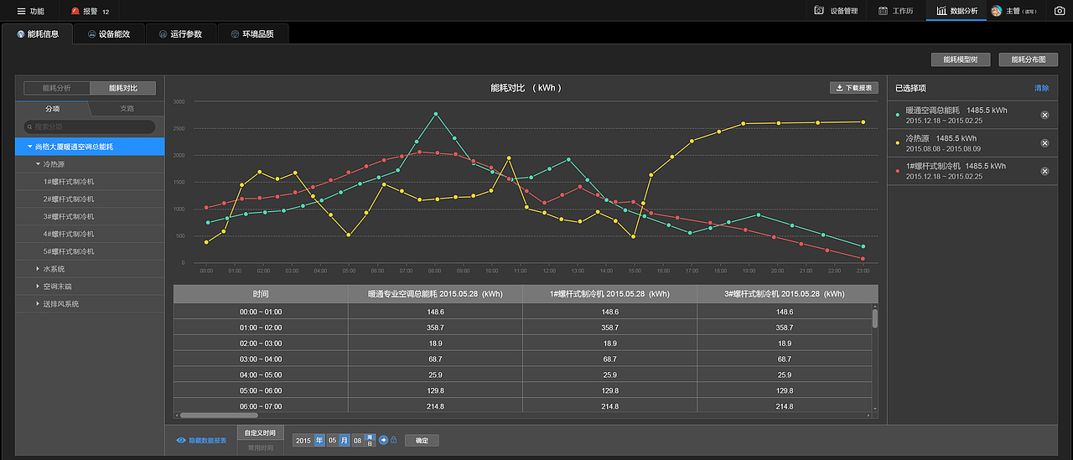The image size is (1073, 460).
Task: Remove 暖通空调总能耗 from selected items
Action: pyautogui.click(x=1044, y=115)
